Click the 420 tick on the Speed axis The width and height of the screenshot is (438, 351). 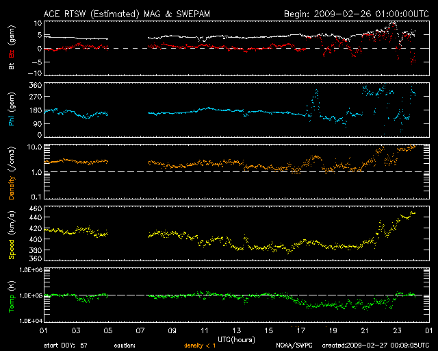point(36,229)
